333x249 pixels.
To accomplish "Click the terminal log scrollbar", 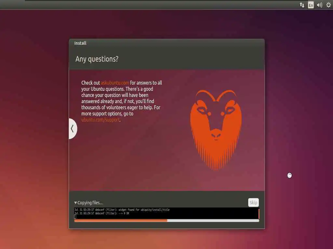I will point(259,213).
